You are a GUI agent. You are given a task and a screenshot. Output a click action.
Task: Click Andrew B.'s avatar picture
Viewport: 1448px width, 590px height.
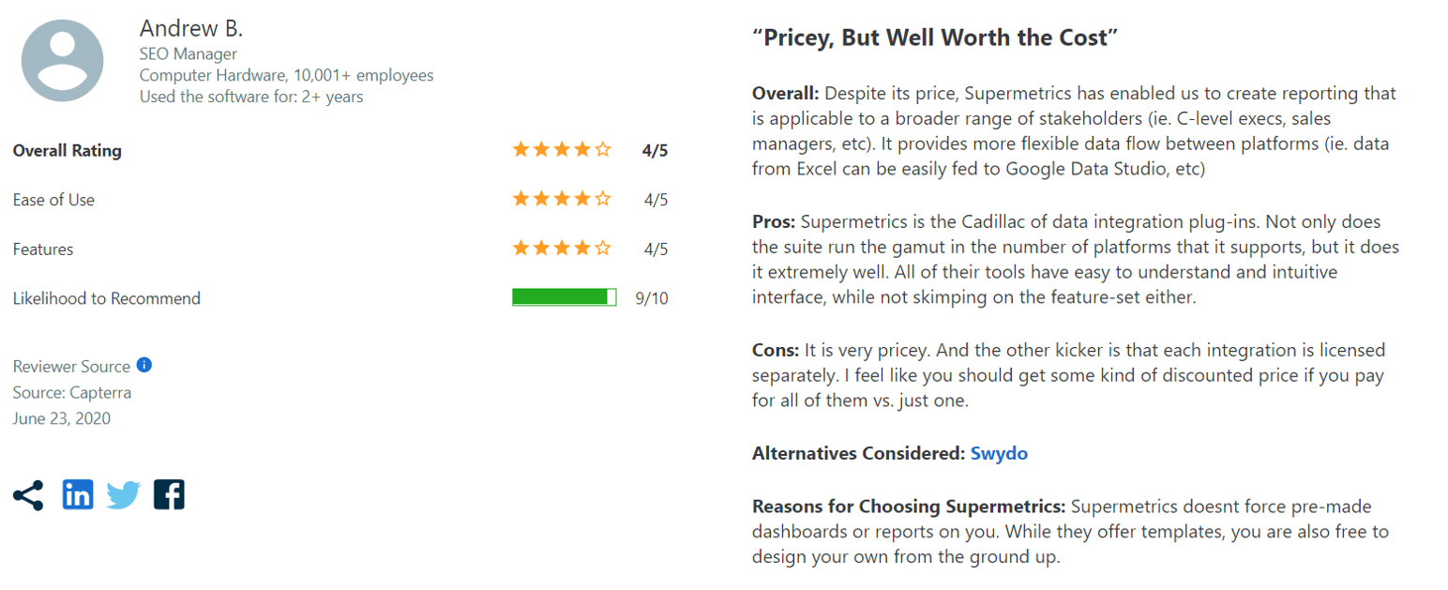tap(62, 59)
